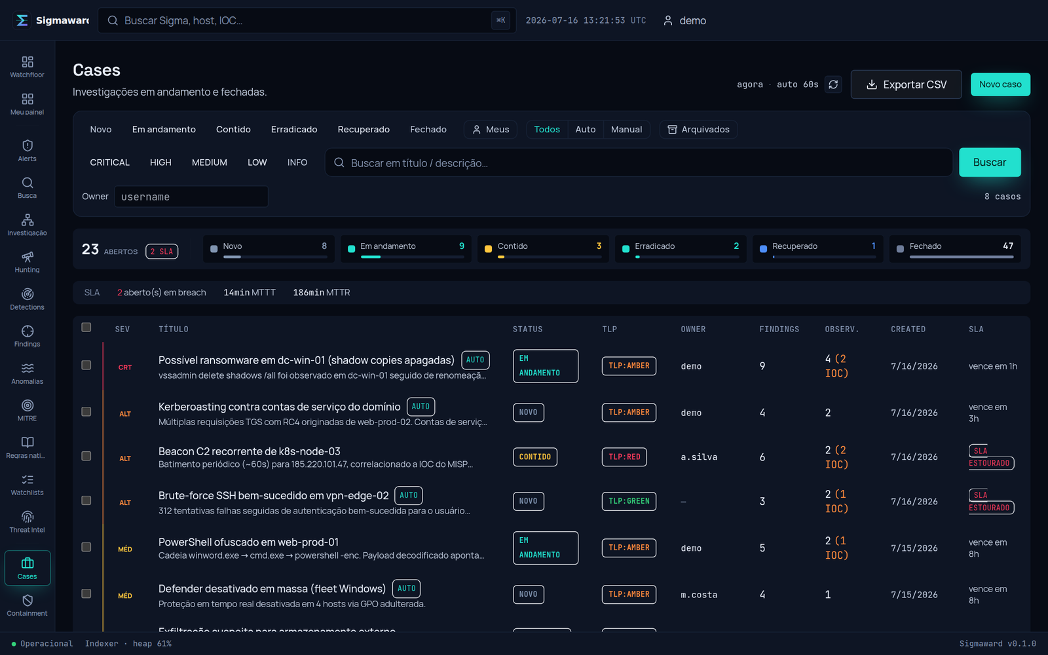Click owner m.costa cell
Image resolution: width=1048 pixels, height=655 pixels.
[x=699, y=595]
